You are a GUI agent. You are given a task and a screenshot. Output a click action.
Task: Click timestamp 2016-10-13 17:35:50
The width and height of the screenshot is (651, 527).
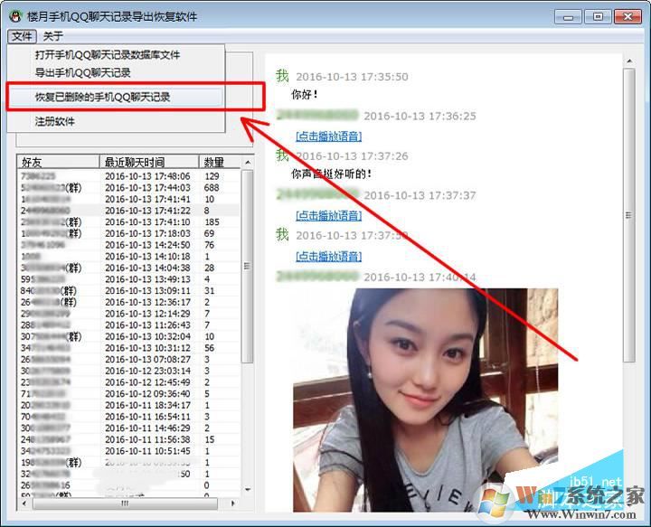pyautogui.click(x=352, y=77)
